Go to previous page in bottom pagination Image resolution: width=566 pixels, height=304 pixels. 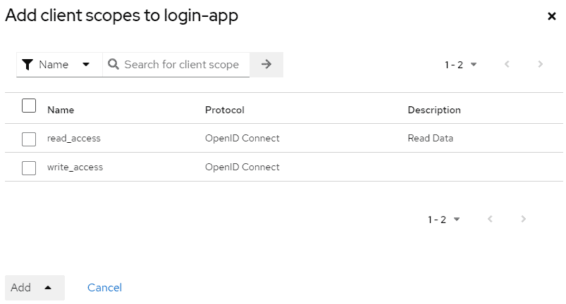pos(490,219)
